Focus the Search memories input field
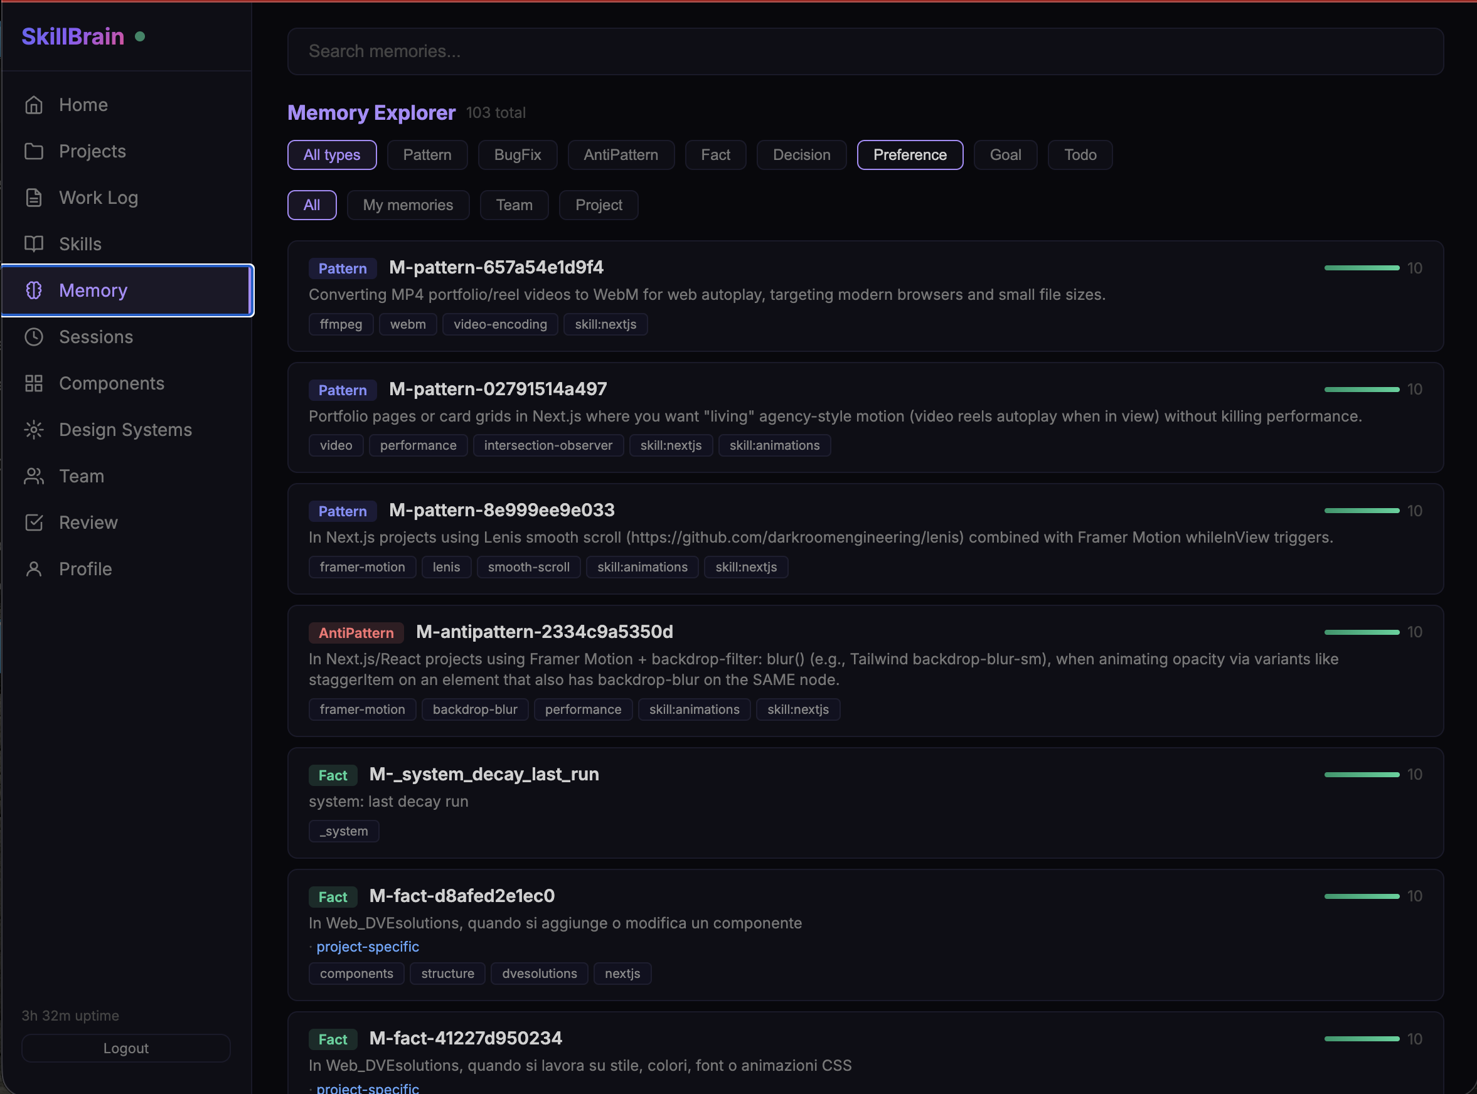This screenshot has width=1477, height=1094. tap(865, 51)
